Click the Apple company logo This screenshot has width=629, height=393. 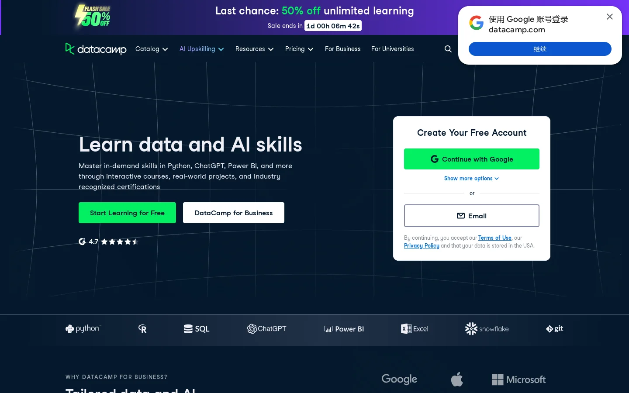click(457, 379)
